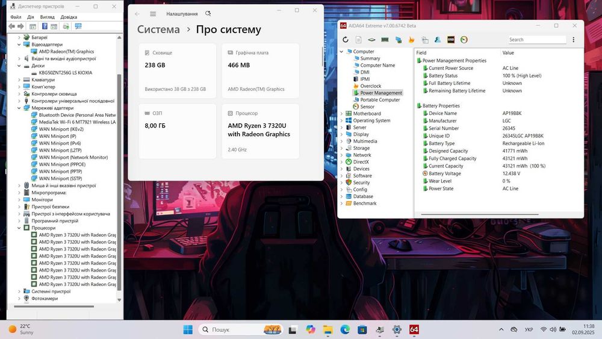The height and width of the screenshot is (339, 602).
Task: Select the Графічна плата 466 MB card
Action: (260, 70)
